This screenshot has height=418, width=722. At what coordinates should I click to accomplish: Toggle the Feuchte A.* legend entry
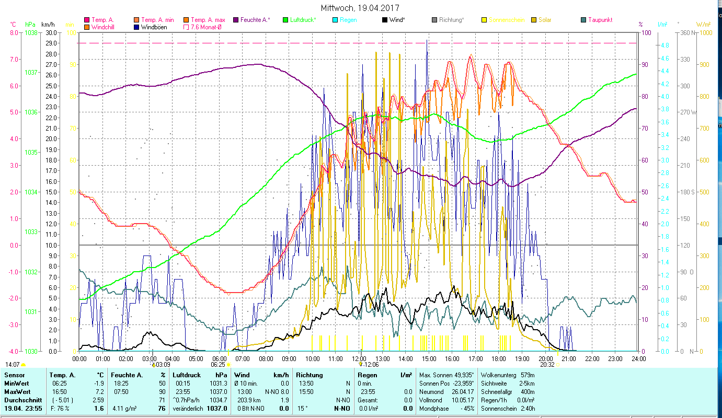click(x=251, y=20)
